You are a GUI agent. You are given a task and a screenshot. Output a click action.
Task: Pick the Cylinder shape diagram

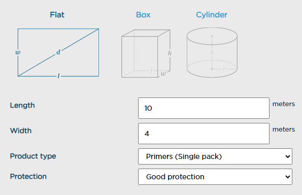pyautogui.click(x=212, y=52)
